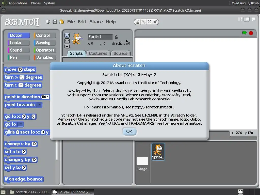
Task: Switch to full stage view mode
Action: [x=247, y=19]
